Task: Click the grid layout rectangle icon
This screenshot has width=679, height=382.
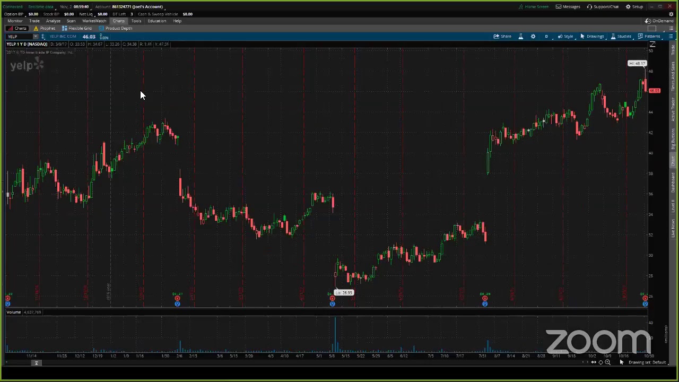Action: tap(652, 29)
